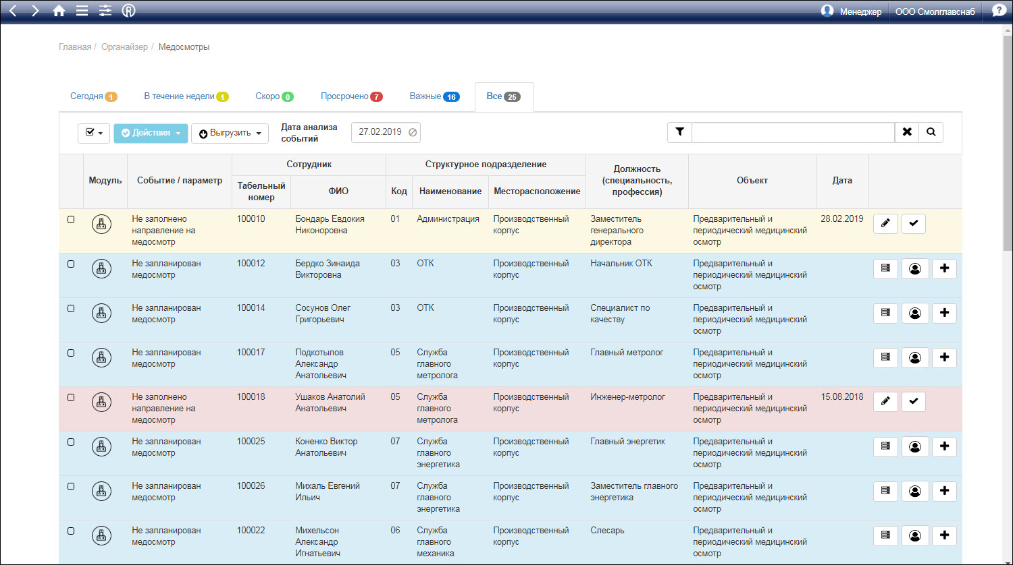The height and width of the screenshot is (565, 1013).
Task: Open person icon in Бердко Зинаида row
Action: coord(915,268)
